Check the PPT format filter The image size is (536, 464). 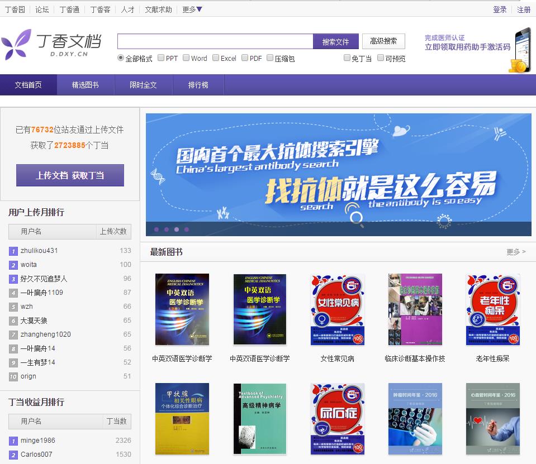[160, 58]
